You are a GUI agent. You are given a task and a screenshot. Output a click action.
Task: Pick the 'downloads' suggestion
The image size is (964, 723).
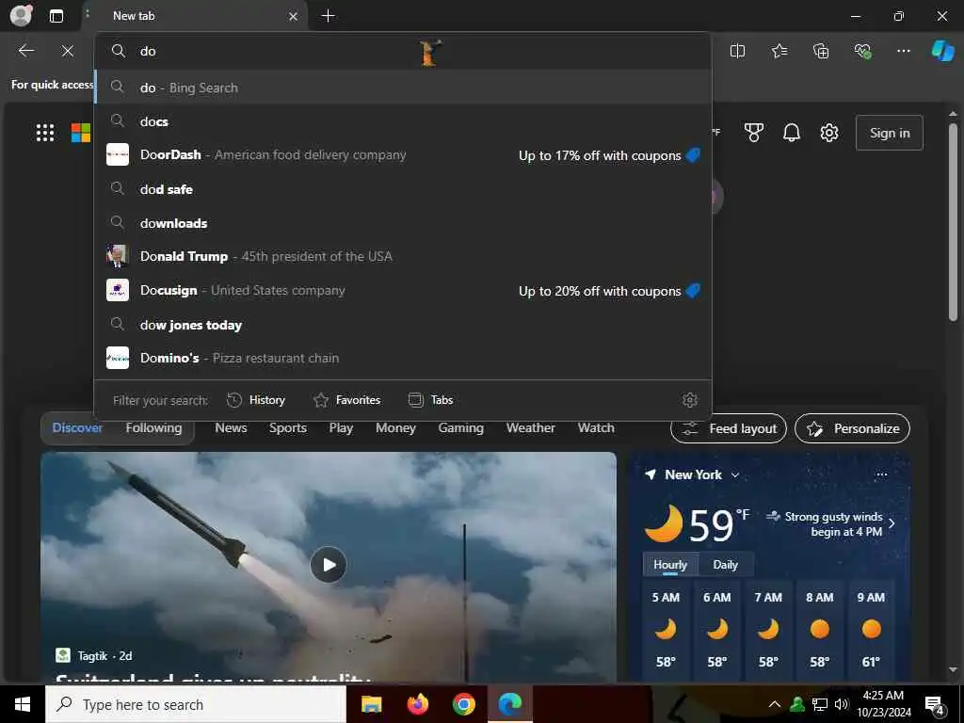[x=403, y=222]
